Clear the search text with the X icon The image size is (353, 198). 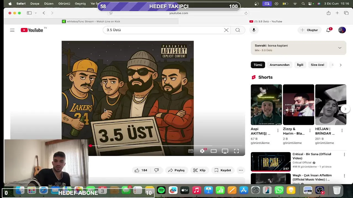click(x=226, y=30)
